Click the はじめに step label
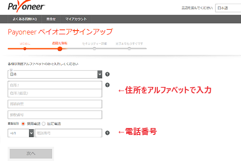The image size is (241, 161). 25,43
